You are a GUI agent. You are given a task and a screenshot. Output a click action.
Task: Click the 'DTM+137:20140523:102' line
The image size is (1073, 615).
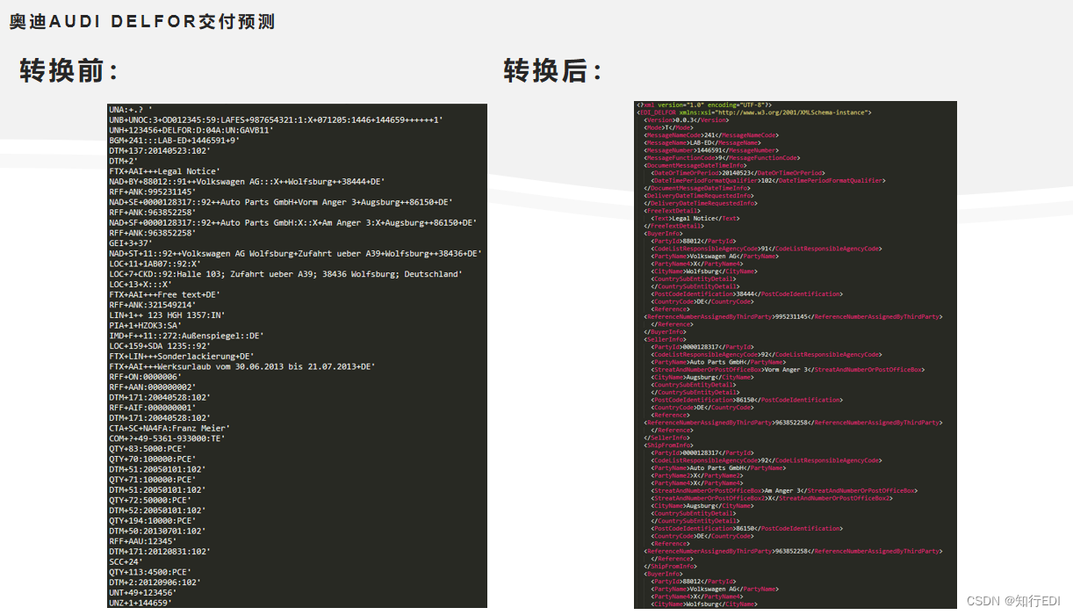(160, 150)
